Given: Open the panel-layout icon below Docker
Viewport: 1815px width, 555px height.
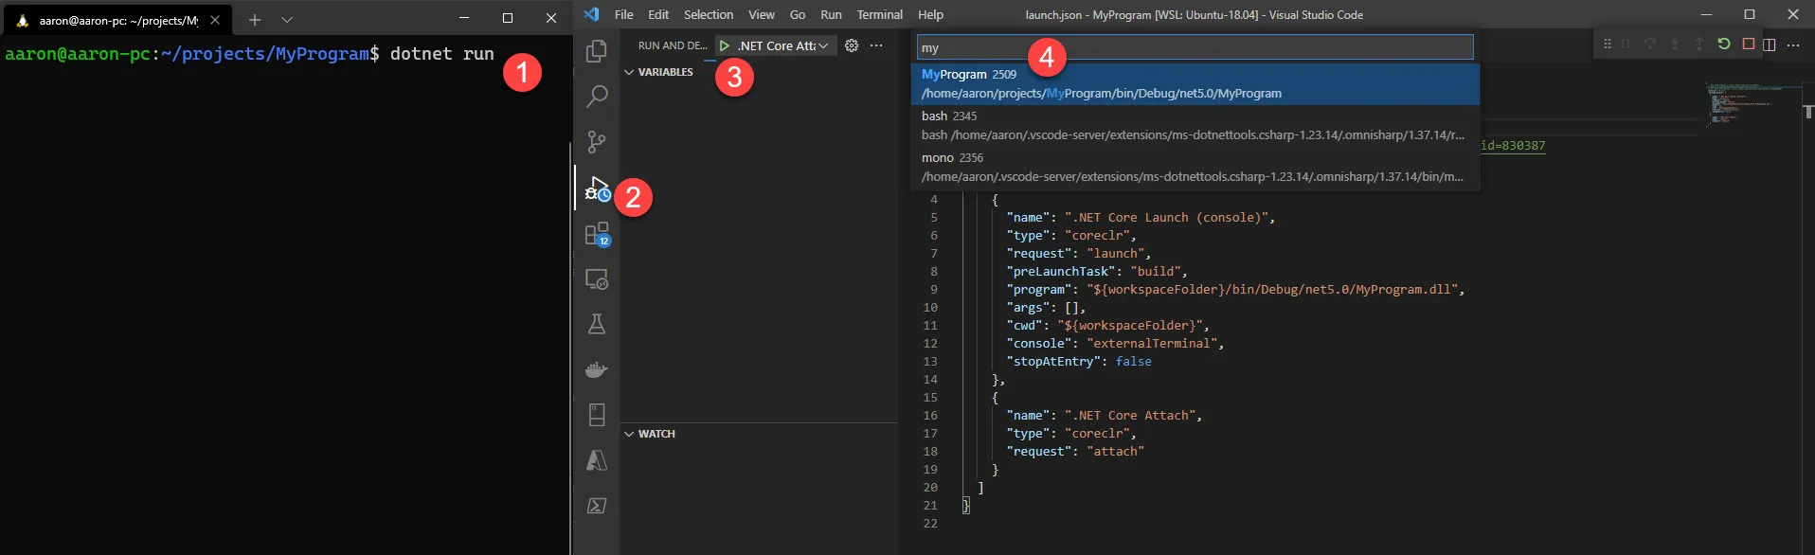Looking at the screenshot, I should [x=596, y=415].
